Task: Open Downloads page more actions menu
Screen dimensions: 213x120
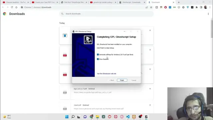Action: [208, 14]
